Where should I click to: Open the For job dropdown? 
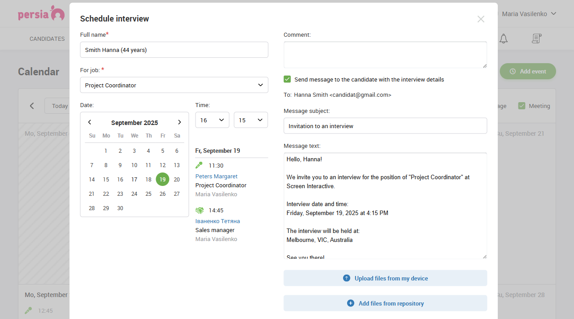coord(174,85)
